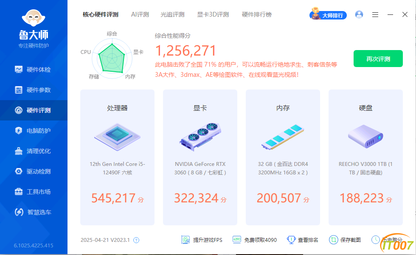Click the 提升游戏FPS icon
416x255 pixels.
pos(186,240)
